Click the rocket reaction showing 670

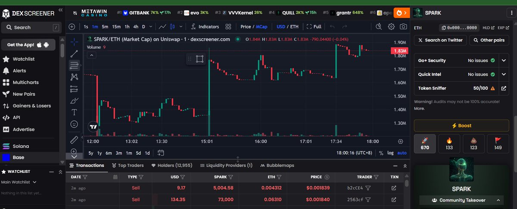[424, 143]
